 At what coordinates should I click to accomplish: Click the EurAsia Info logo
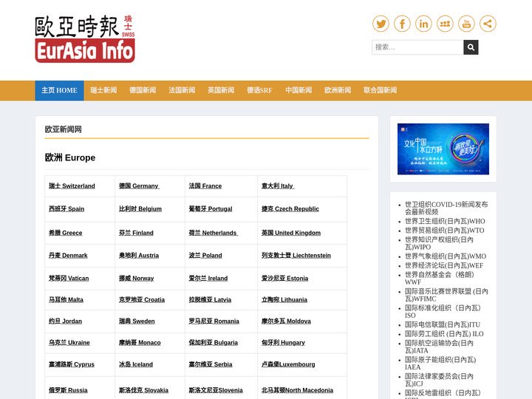[85, 38]
